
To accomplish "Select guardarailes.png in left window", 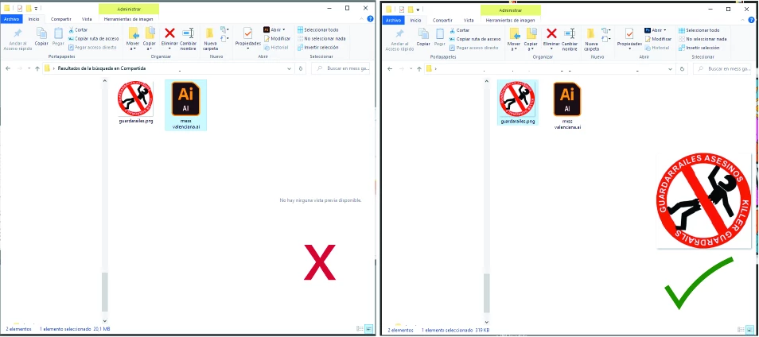I will click(x=136, y=102).
